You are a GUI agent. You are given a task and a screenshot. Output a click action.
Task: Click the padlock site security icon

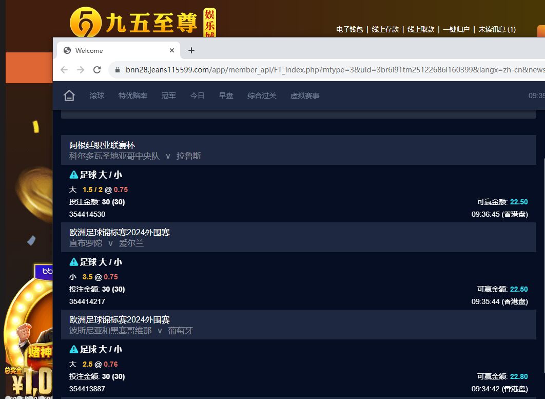tap(117, 70)
